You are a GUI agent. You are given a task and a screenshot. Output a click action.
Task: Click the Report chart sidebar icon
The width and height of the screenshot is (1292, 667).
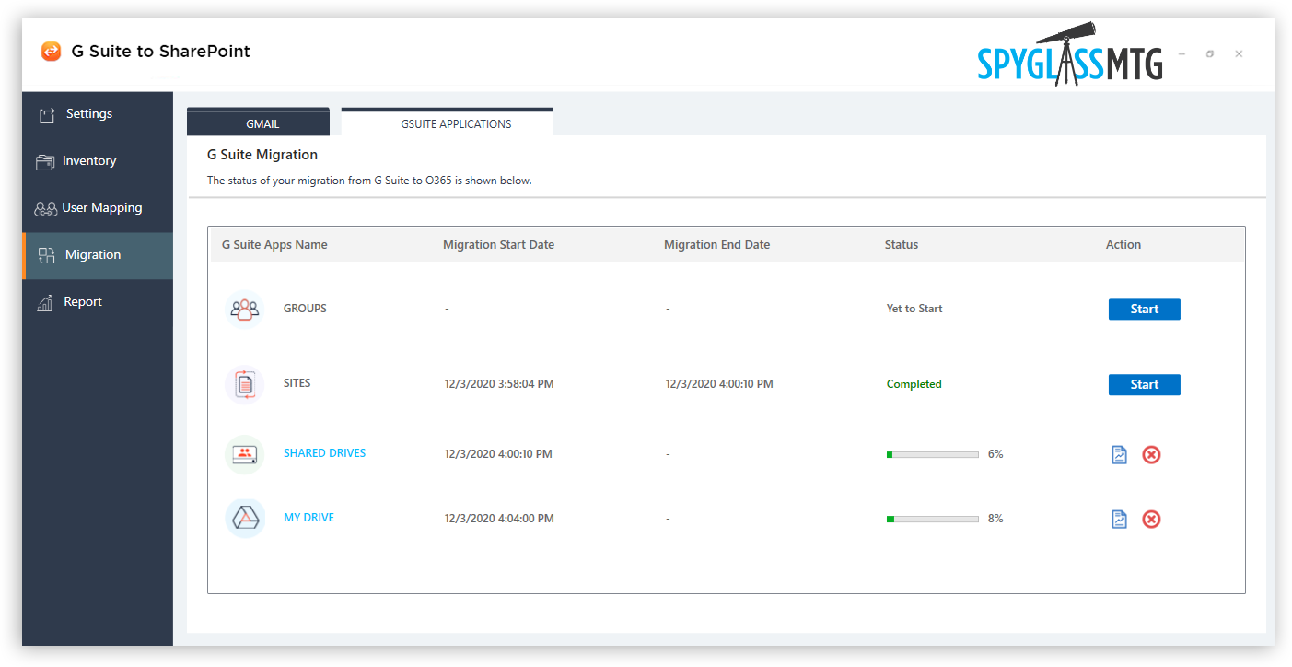(45, 303)
